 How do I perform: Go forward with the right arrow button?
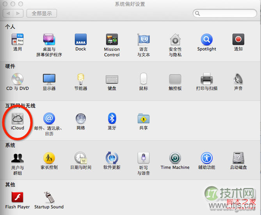(x=18, y=13)
